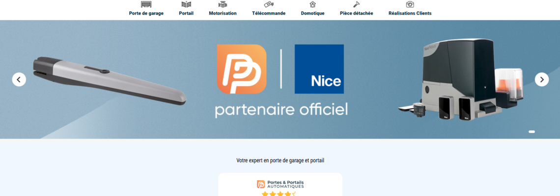Select the carousel slide indicator dot
Screen dimensions: 560x196
tap(532, 132)
